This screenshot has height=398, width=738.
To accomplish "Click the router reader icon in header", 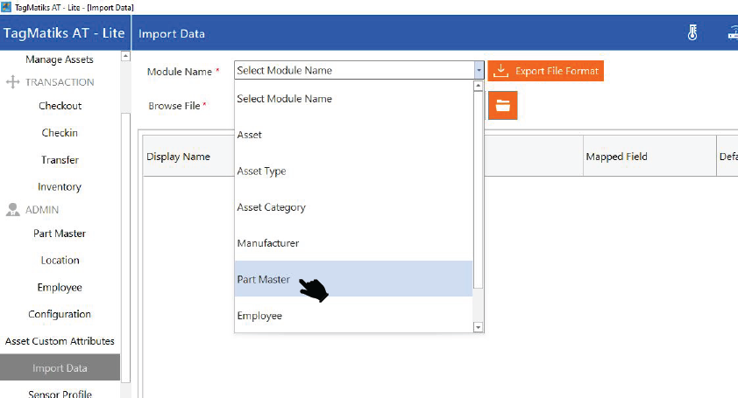I will click(731, 33).
